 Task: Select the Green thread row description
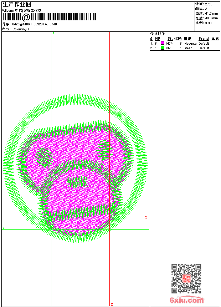point(188,48)
